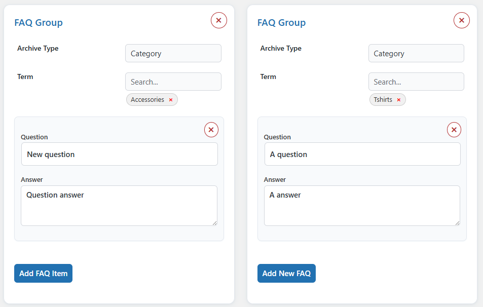Focus the 'A question' question field

[362, 154]
